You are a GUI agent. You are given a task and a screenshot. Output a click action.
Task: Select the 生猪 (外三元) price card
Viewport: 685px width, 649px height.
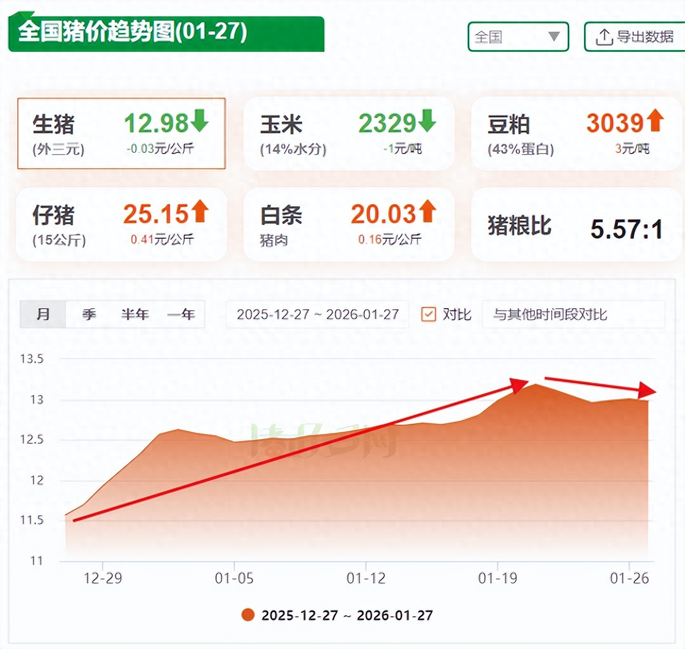pos(121,134)
